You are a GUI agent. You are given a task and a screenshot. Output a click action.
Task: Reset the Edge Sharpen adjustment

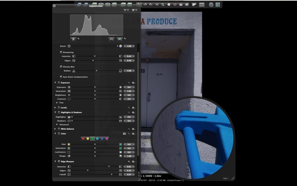(x=129, y=161)
